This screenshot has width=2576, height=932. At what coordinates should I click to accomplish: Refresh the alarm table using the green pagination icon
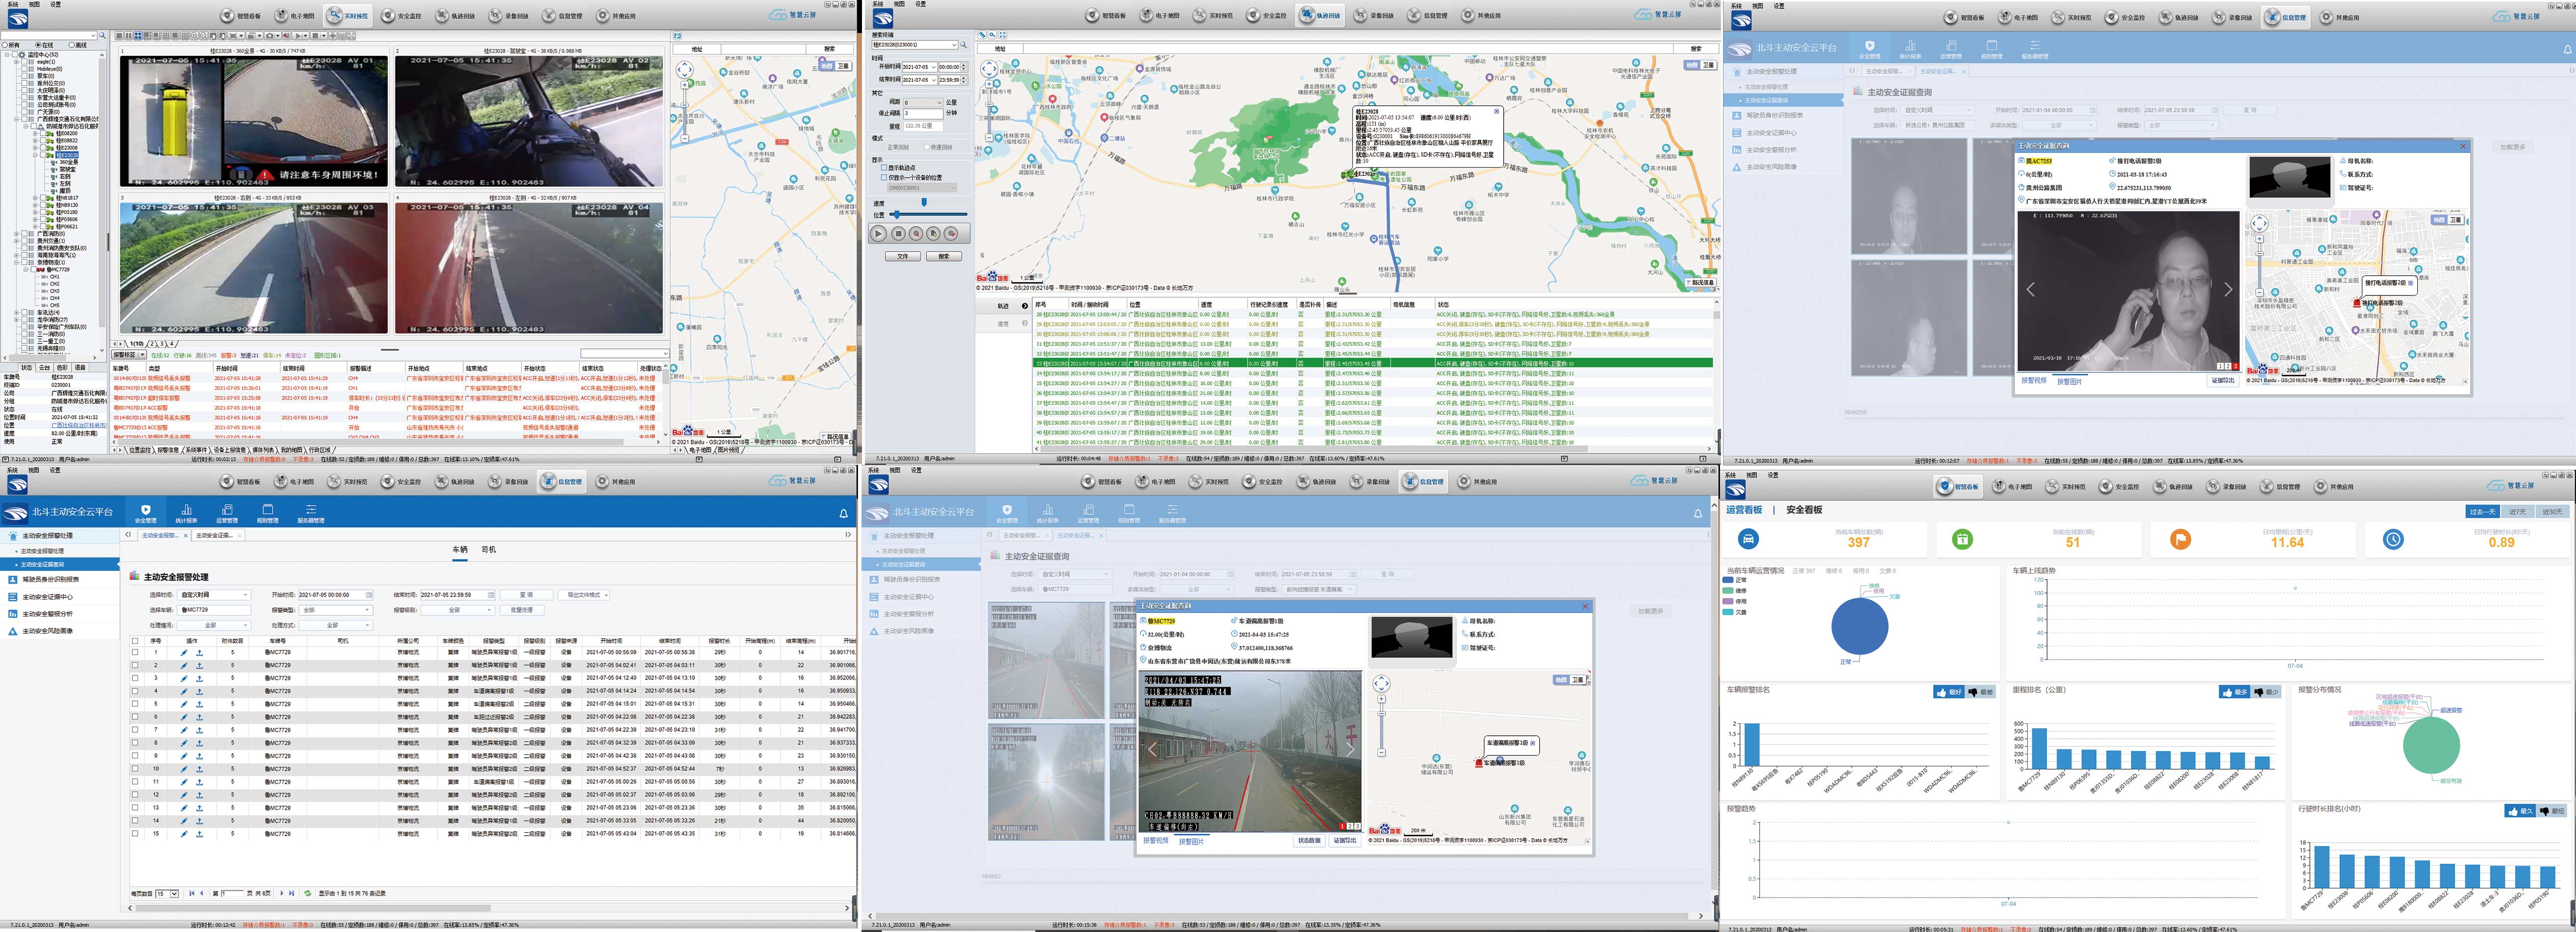coord(307,893)
